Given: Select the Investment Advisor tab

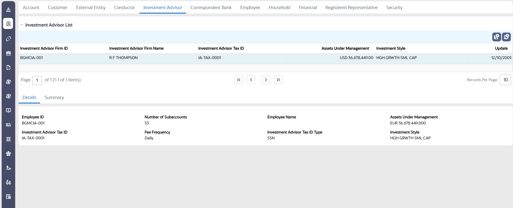Looking at the screenshot, I should pyautogui.click(x=163, y=7).
